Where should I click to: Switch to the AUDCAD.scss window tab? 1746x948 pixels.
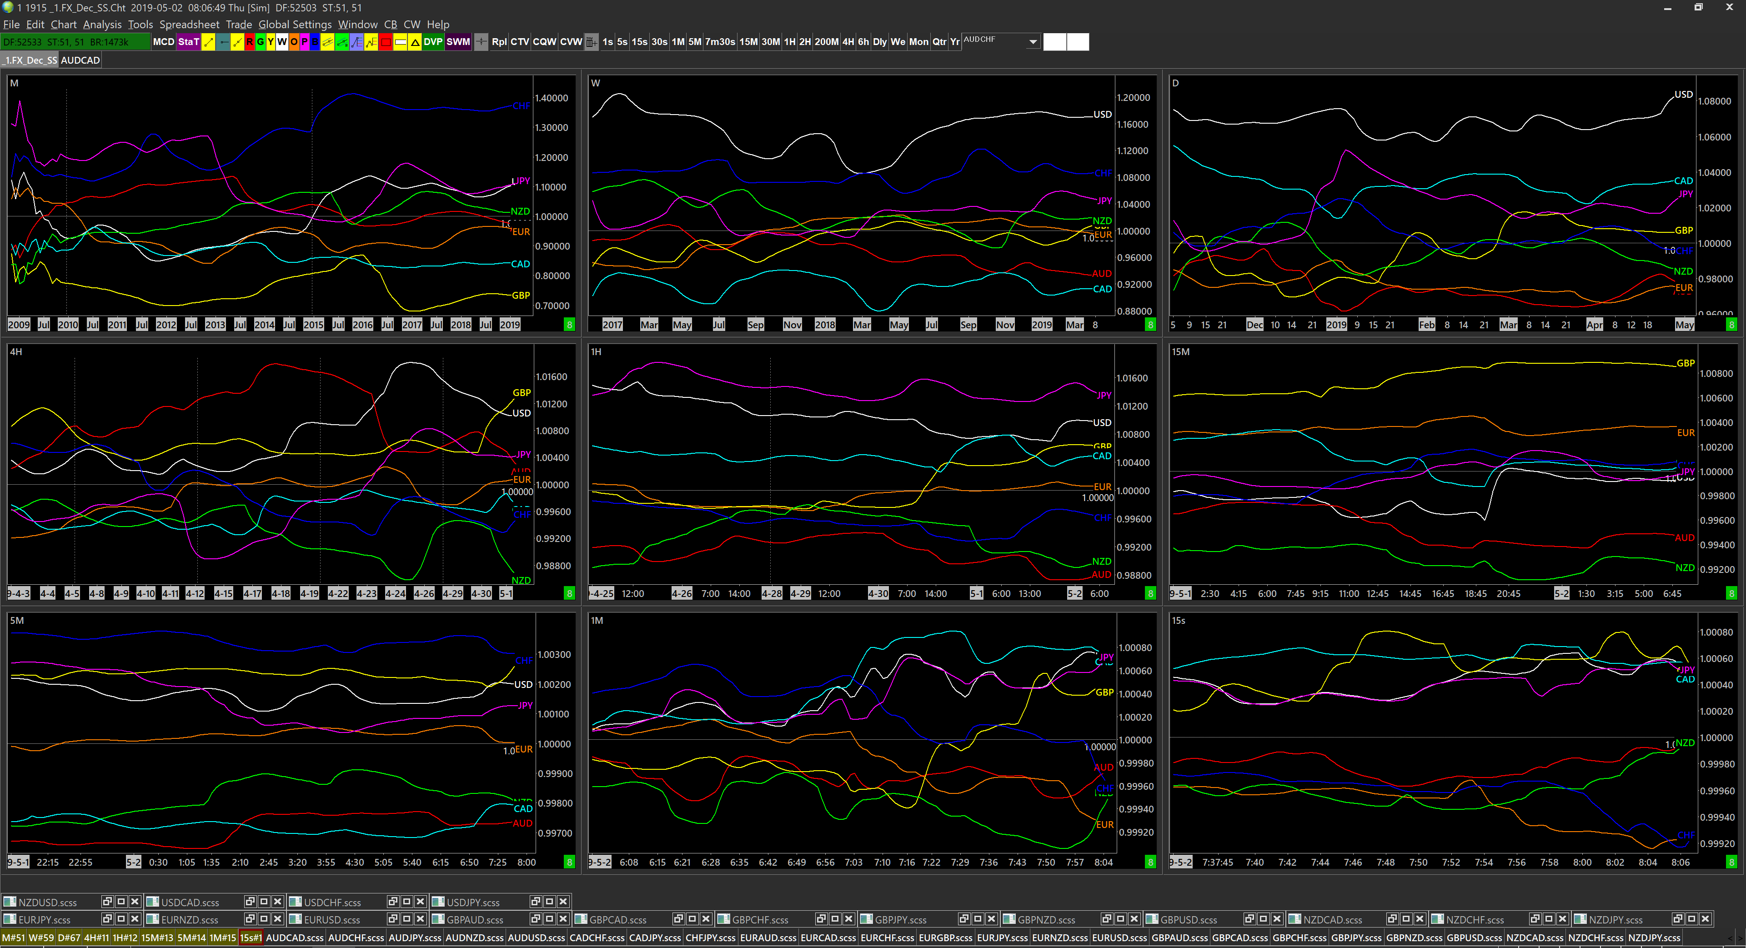click(x=295, y=938)
